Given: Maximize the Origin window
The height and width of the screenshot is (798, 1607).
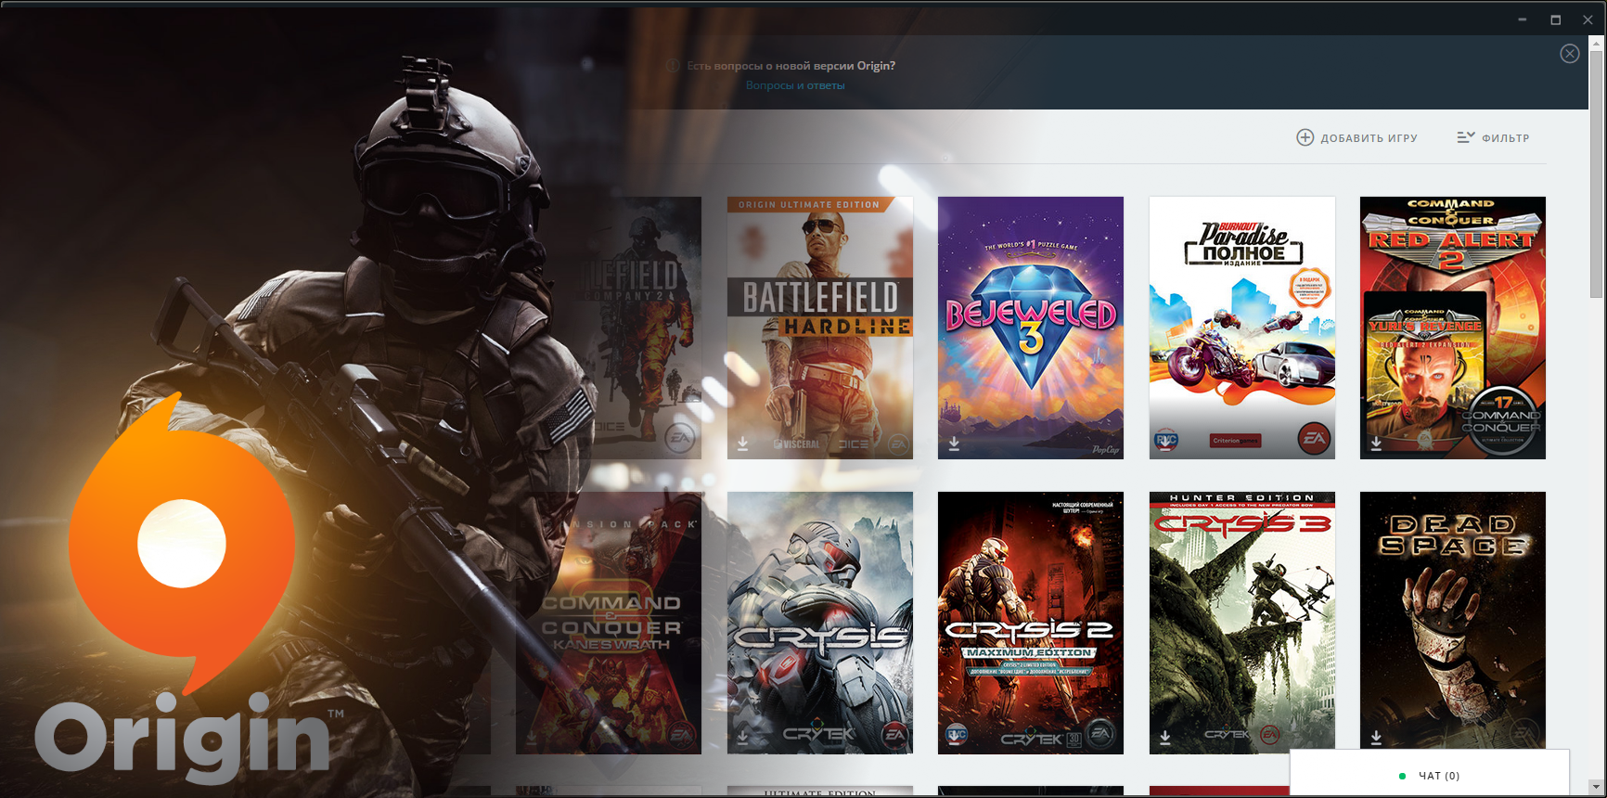Looking at the screenshot, I should click(1556, 19).
